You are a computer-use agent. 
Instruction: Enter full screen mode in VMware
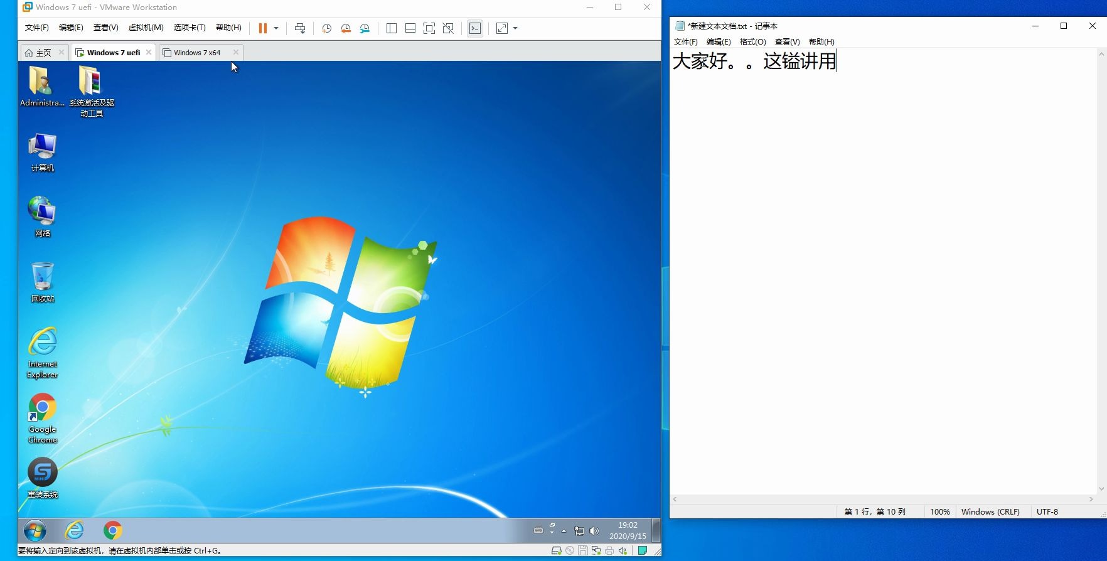tap(429, 28)
